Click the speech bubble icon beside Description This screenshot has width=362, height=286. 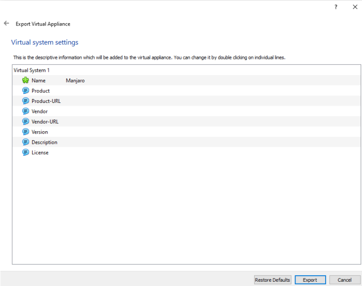click(x=25, y=142)
